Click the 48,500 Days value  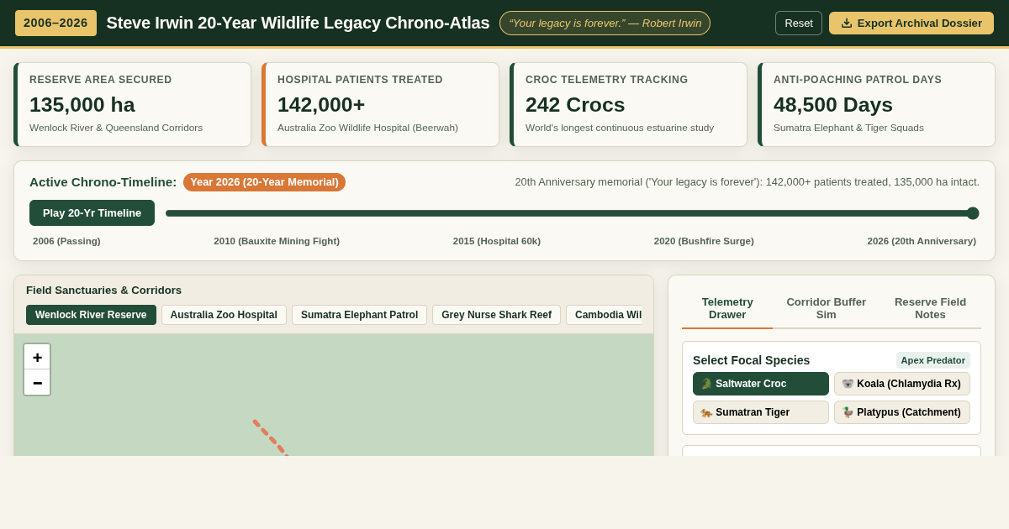[833, 105]
